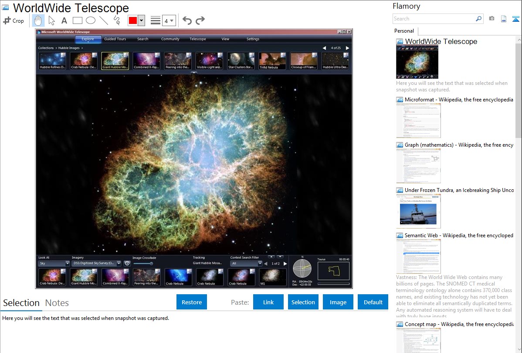Click Hubble Images in Collections breadcrumb
Screen dimensions: 522x353
pos(69,48)
